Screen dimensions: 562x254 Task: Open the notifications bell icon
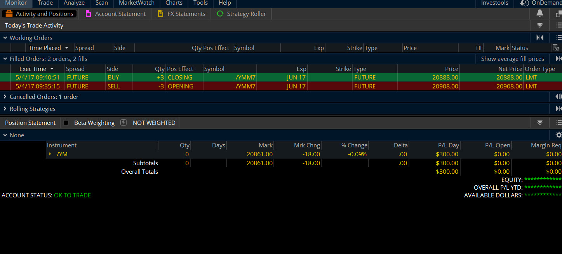[x=539, y=14]
